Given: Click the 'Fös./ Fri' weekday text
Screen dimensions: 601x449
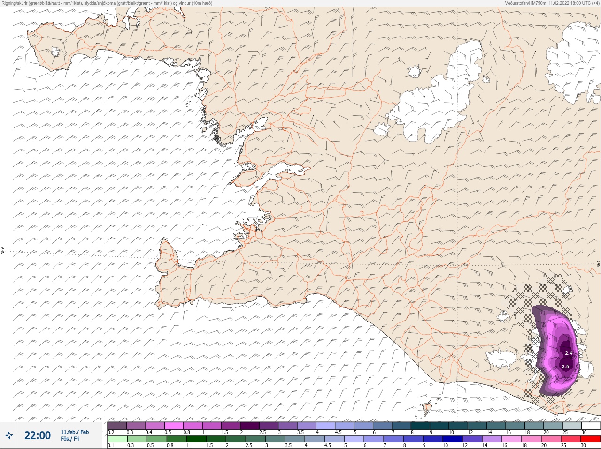Looking at the screenshot, I should pos(70,439).
